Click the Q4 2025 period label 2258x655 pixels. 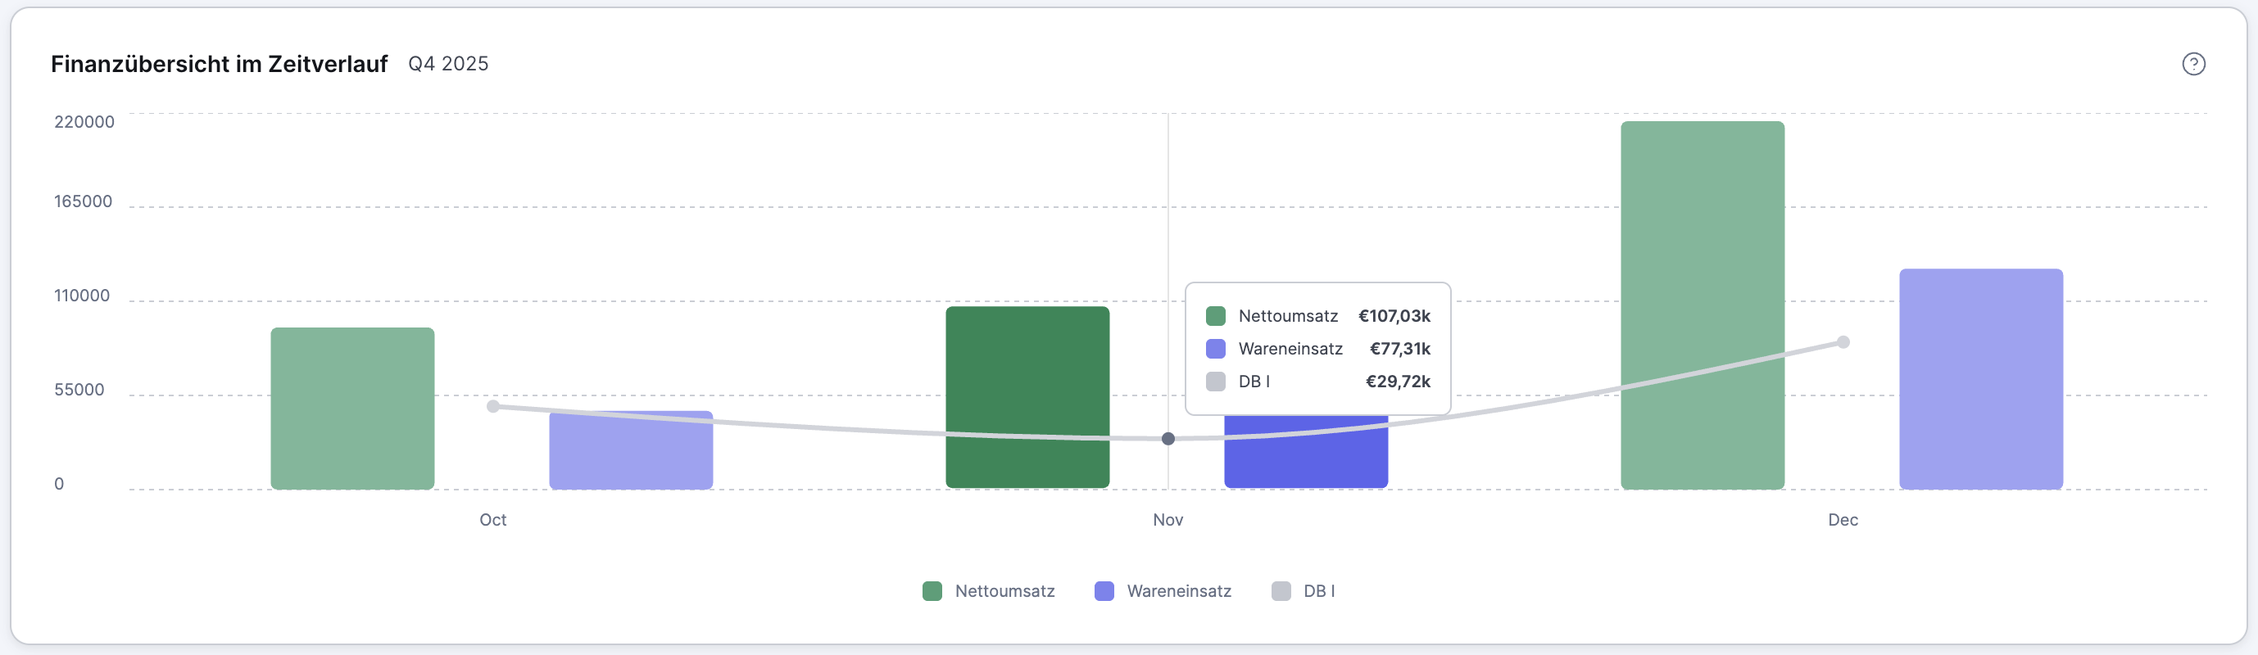(x=448, y=64)
